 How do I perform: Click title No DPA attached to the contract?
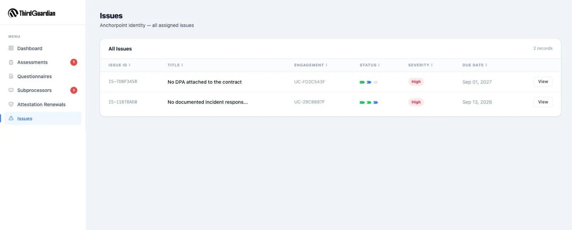pyautogui.click(x=205, y=82)
